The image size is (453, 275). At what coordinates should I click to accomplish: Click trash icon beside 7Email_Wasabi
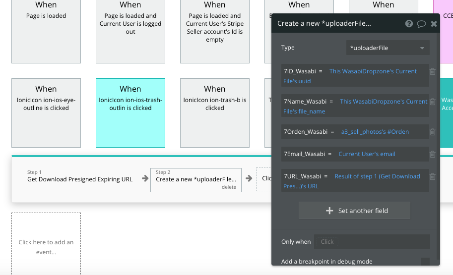pos(433,154)
